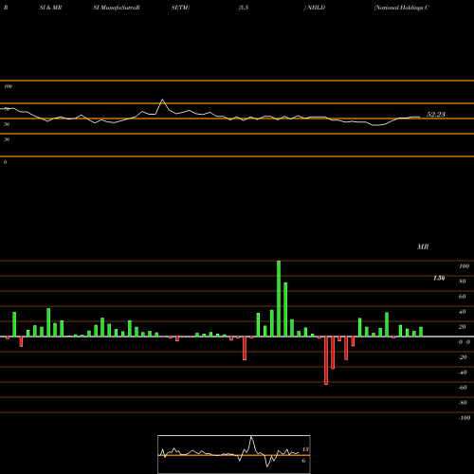Image resolution: width=474 pixels, height=474 pixels.
Task: Click the RSI axis label 100
Action: point(8,86)
